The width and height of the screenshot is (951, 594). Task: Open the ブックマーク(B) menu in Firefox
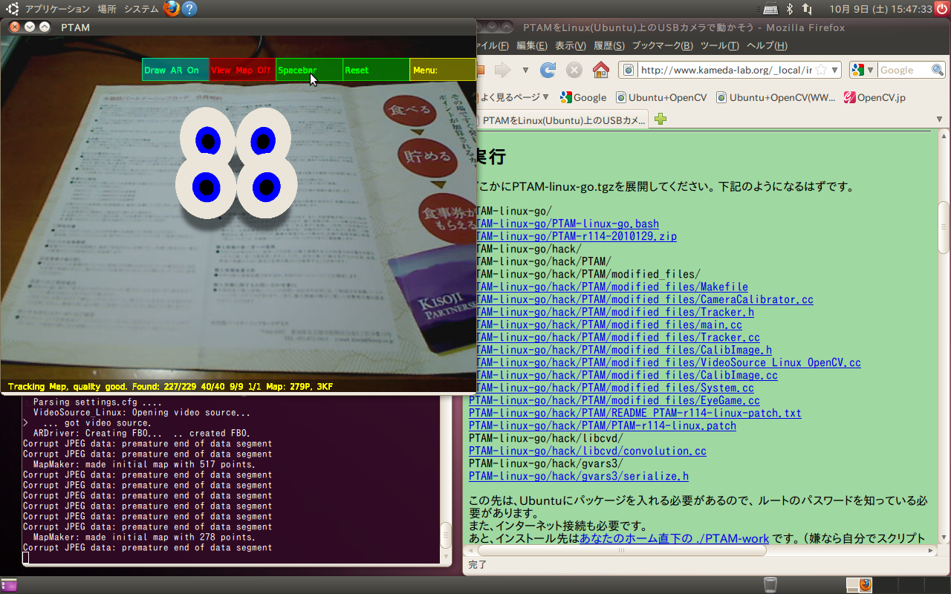tap(662, 46)
